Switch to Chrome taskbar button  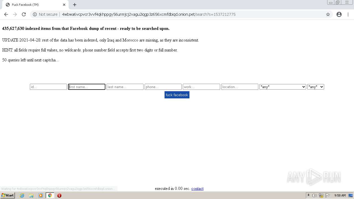tap(50, 195)
